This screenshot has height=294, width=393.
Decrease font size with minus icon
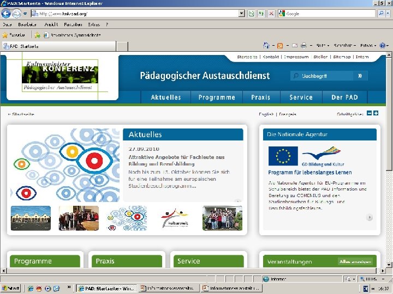[369, 113]
